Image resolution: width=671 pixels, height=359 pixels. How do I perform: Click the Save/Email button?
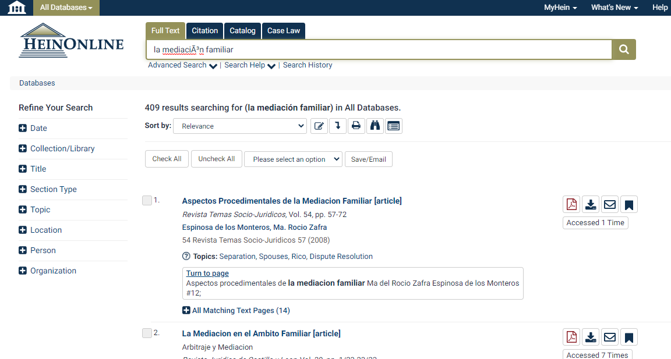pos(369,159)
